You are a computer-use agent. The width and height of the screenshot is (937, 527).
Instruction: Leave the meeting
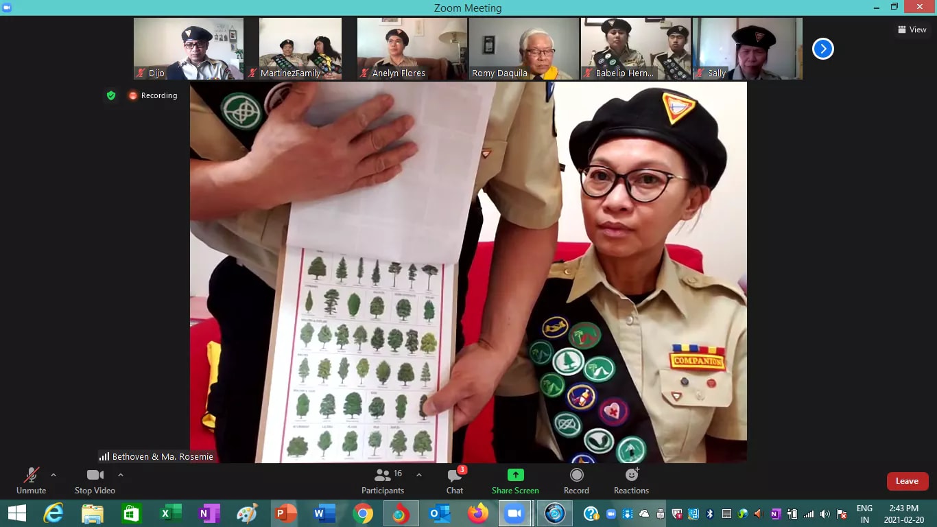907,481
